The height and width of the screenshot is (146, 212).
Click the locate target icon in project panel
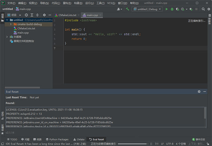[x=26, y=15]
